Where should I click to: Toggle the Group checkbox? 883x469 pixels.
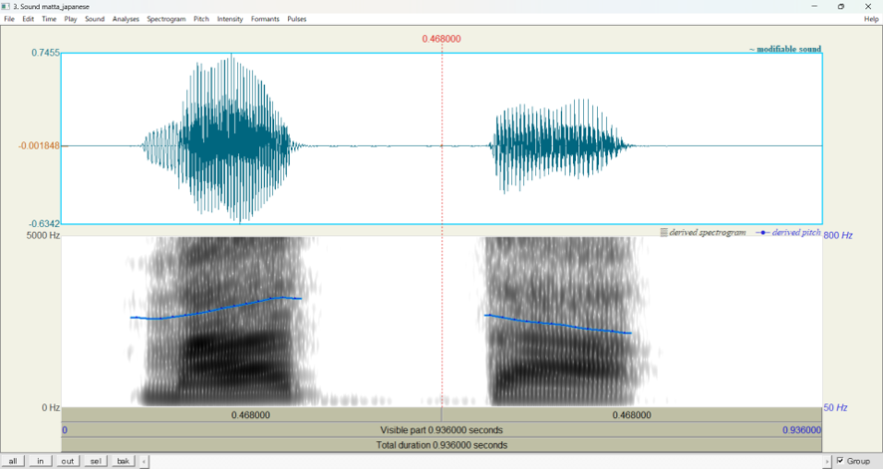840,461
